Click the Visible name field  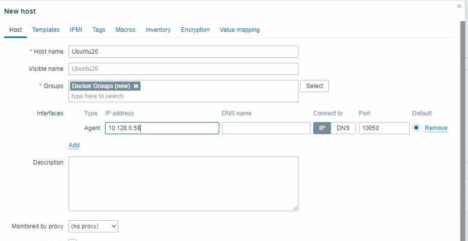(x=183, y=69)
